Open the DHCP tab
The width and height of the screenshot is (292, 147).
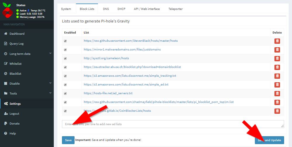click(x=121, y=9)
